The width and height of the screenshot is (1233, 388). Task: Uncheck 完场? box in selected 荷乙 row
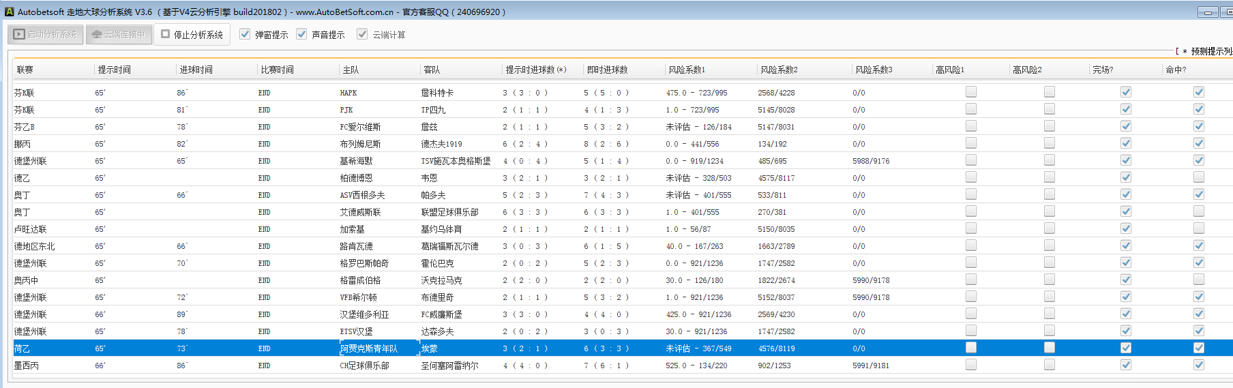(1126, 348)
